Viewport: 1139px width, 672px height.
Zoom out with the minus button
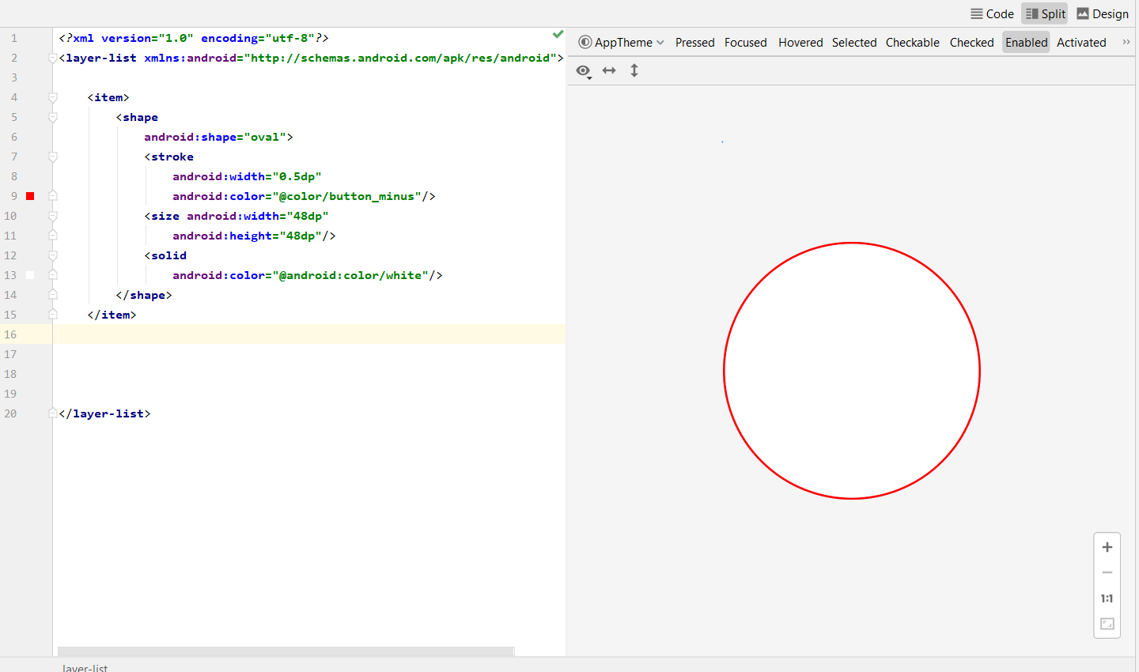[1107, 572]
